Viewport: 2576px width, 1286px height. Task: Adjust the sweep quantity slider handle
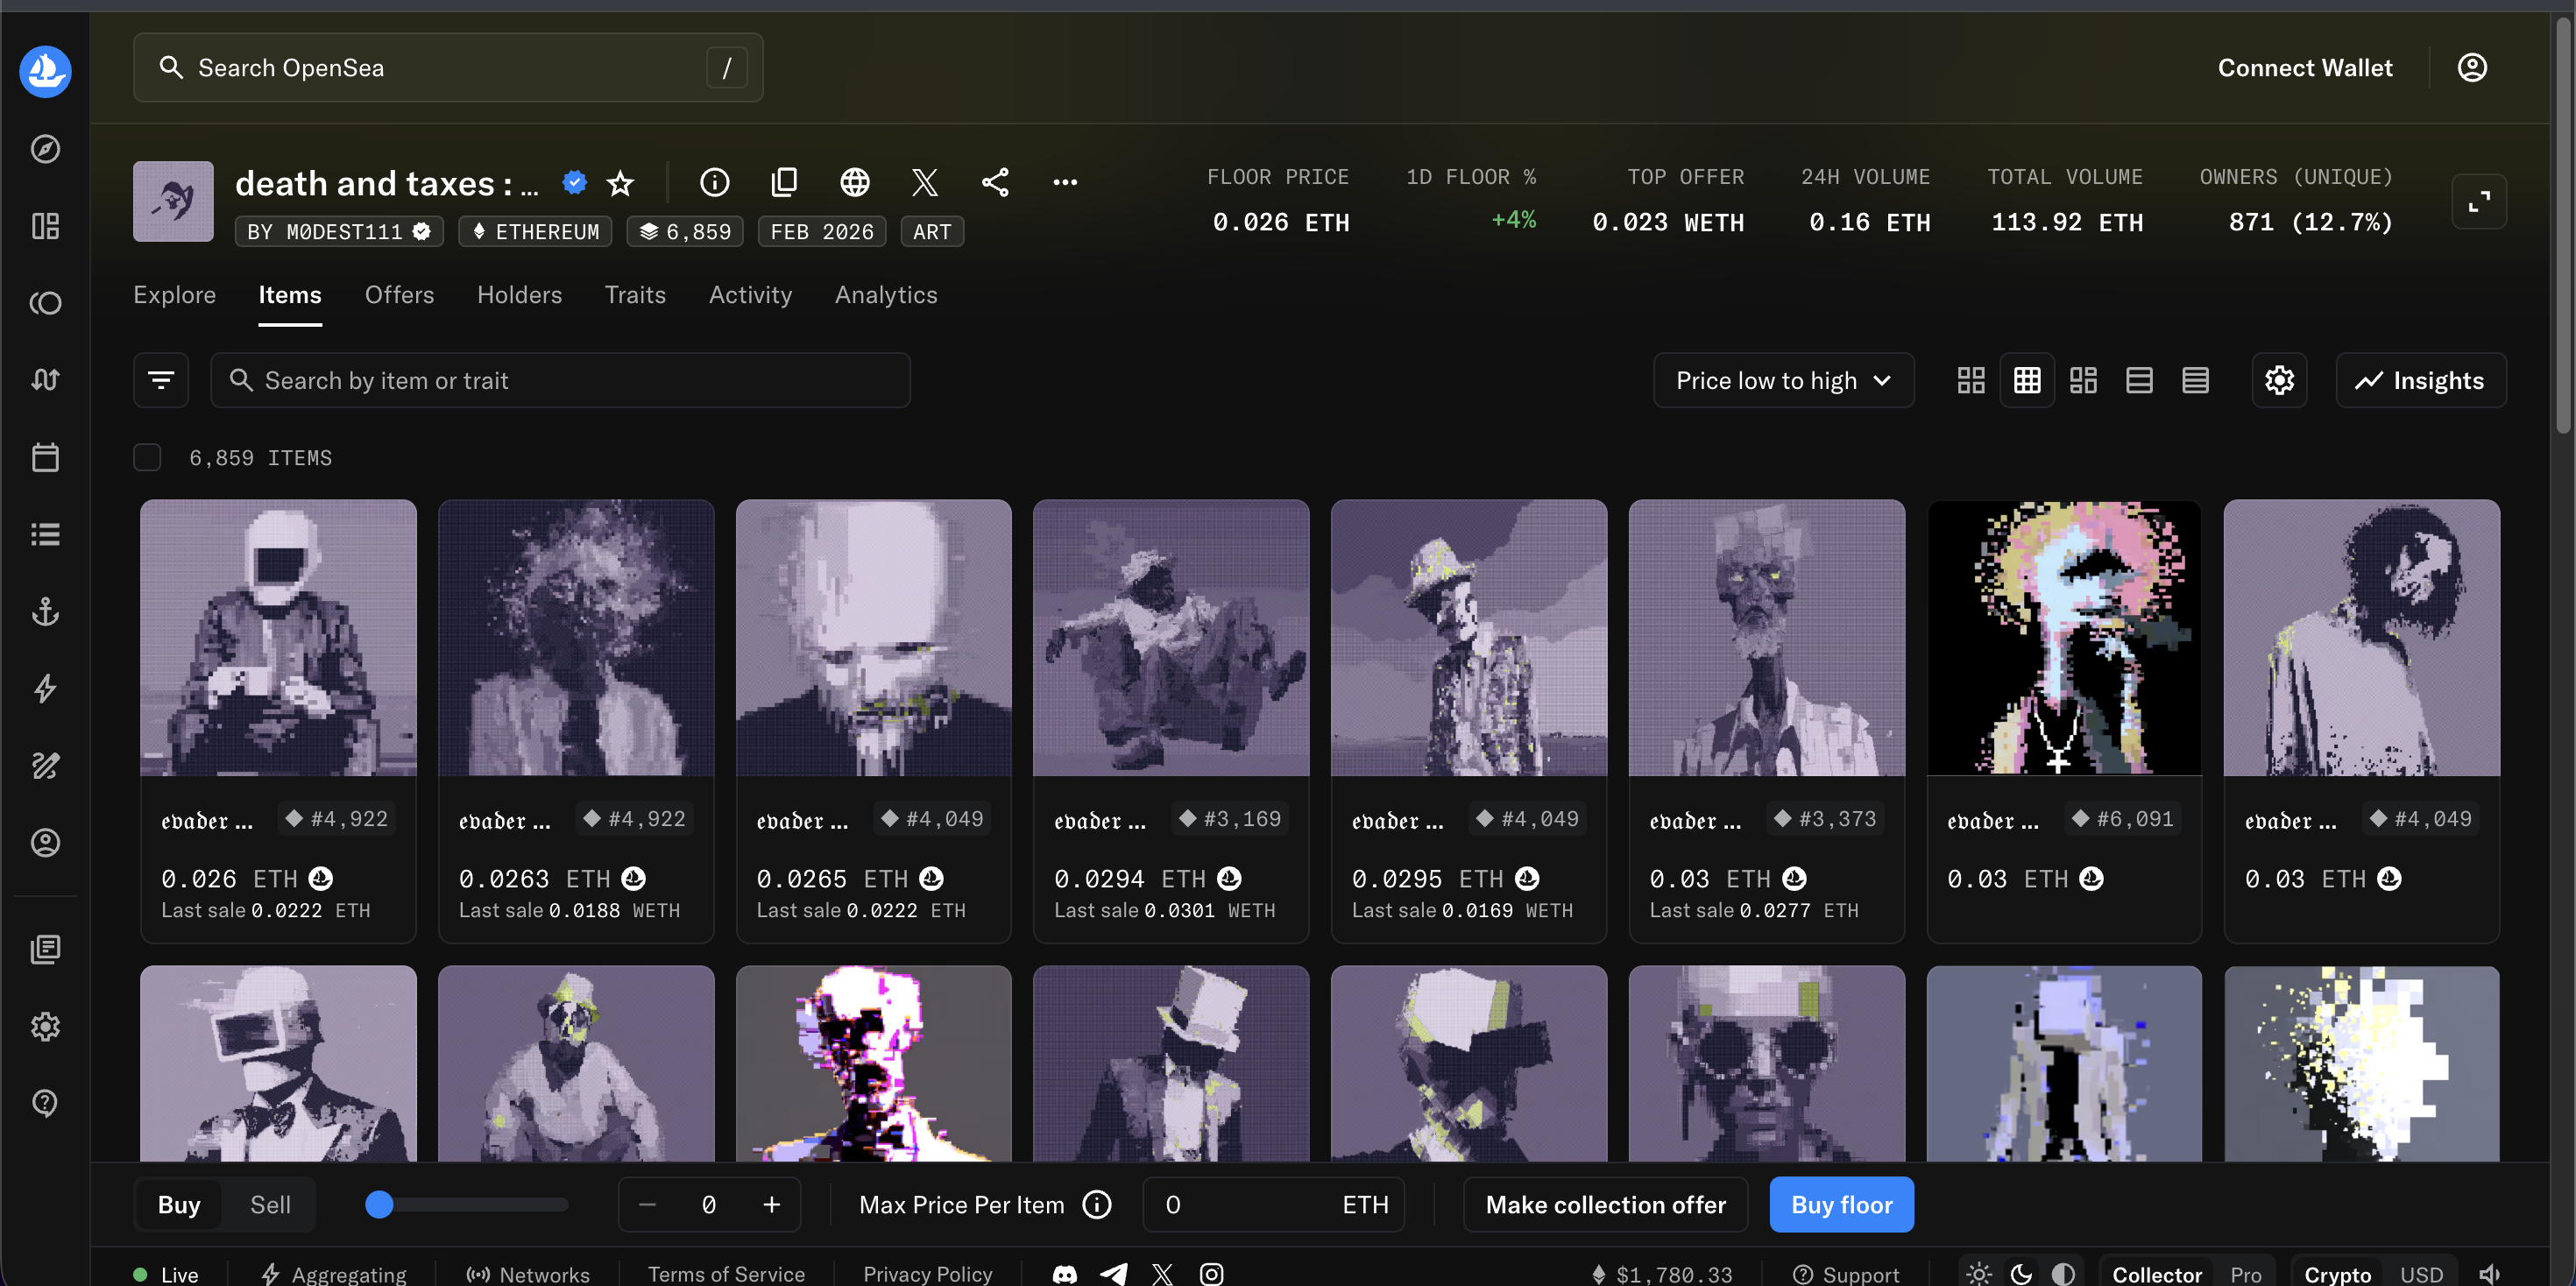point(379,1205)
